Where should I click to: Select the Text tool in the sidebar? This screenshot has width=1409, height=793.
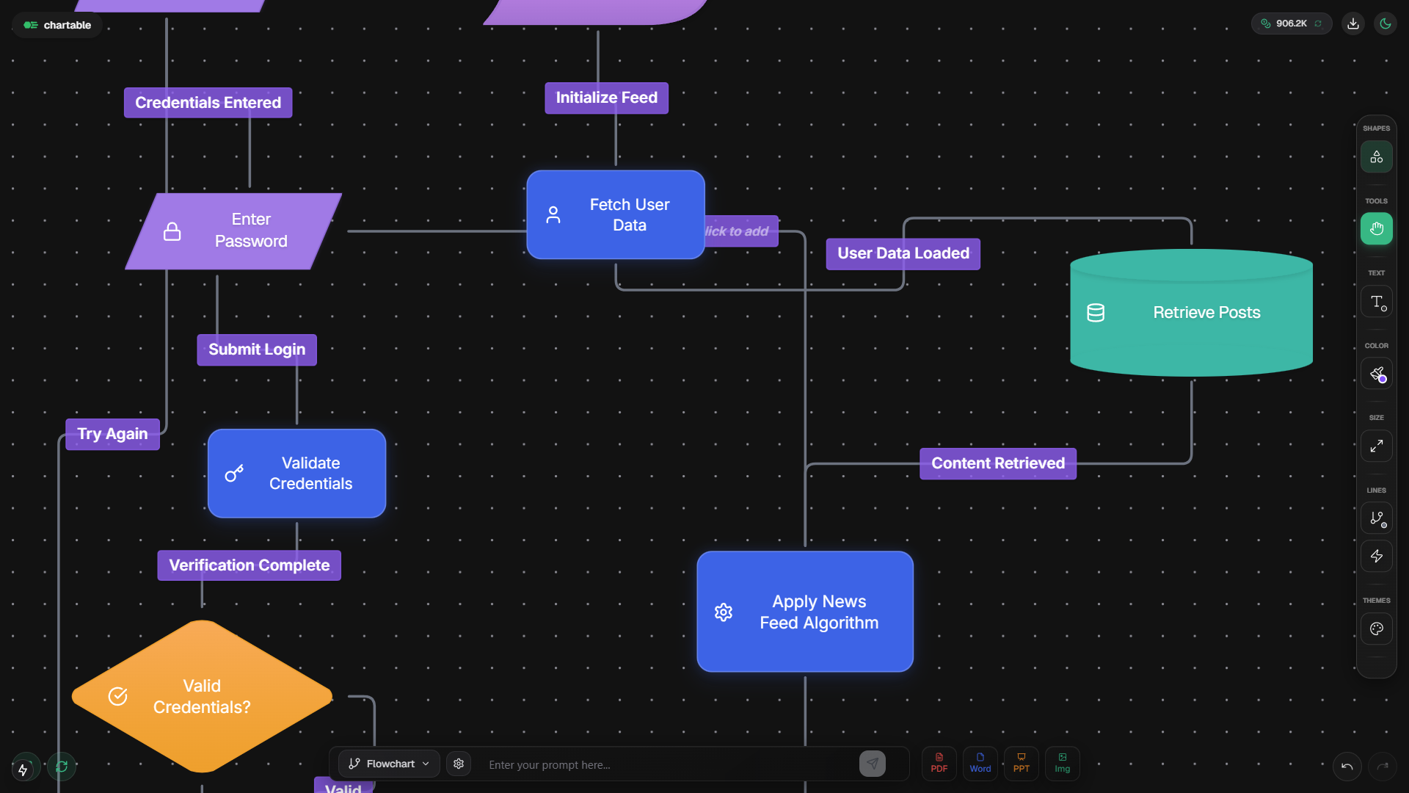pos(1376,301)
